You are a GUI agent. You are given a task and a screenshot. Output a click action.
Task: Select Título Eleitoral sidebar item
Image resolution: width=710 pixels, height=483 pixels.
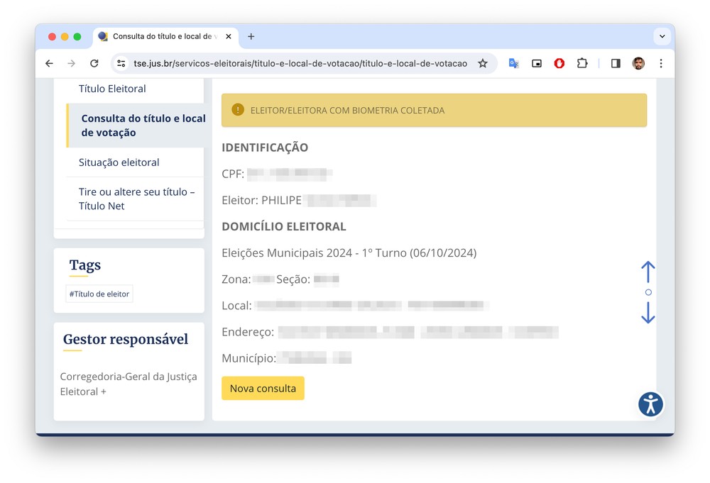point(112,89)
